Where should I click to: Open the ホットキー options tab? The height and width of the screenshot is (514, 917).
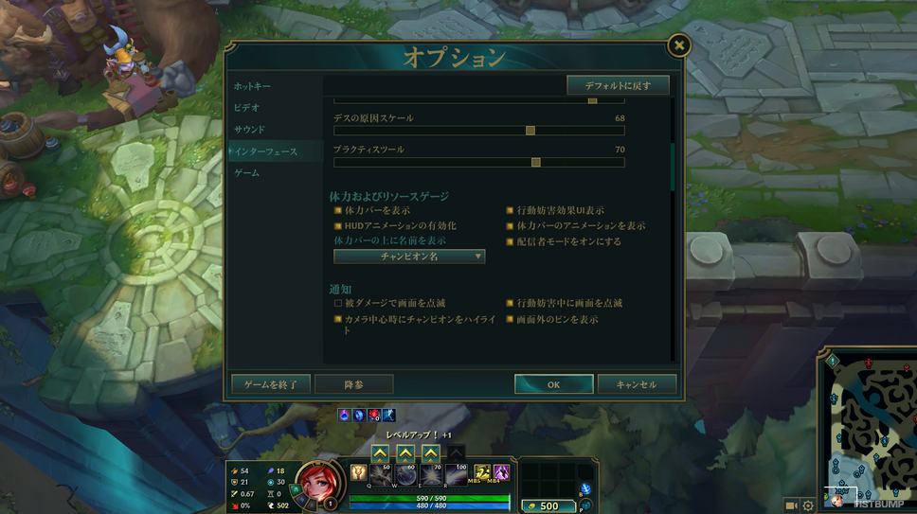point(252,86)
